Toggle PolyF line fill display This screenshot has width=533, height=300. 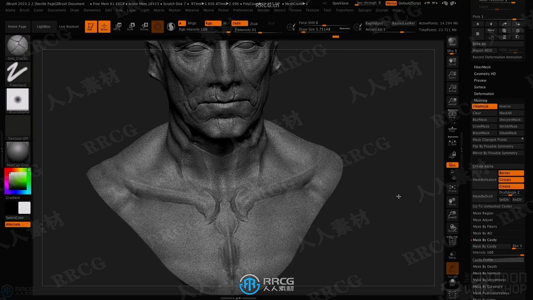tap(452, 241)
